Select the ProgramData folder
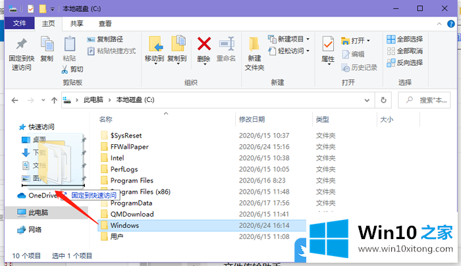461x266 pixels. 131,203
